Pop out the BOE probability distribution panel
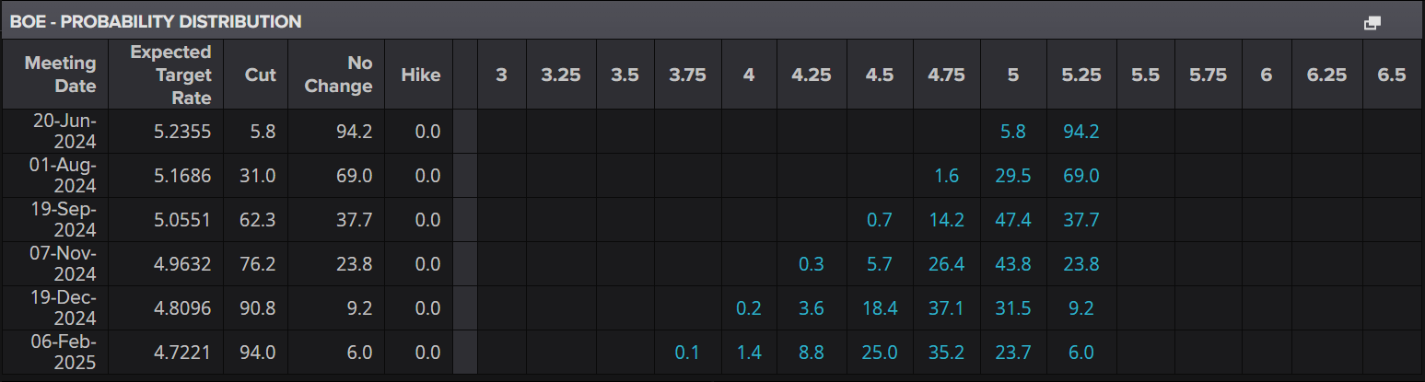Viewport: 1425px width, 382px height. tap(1372, 22)
